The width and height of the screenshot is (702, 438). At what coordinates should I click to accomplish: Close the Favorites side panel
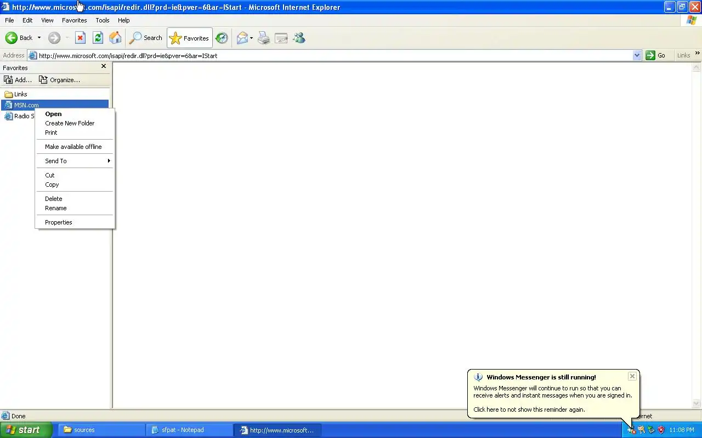tap(104, 66)
